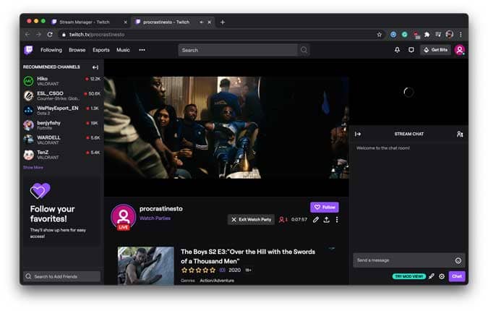Expand Show More recommended channels
The width and height of the screenshot is (488, 311).
33,168
